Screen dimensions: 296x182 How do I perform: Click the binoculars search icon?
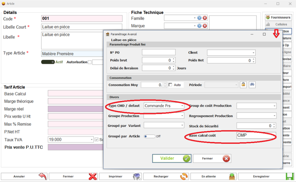(252, 85)
